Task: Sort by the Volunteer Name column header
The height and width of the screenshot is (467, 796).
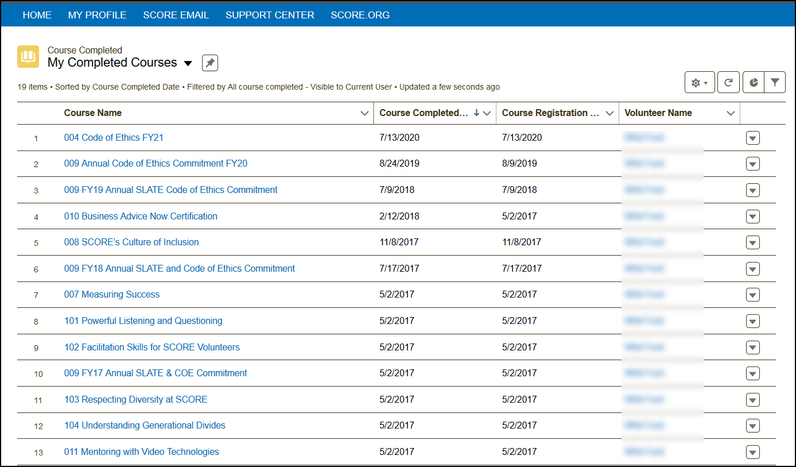Action: click(658, 113)
